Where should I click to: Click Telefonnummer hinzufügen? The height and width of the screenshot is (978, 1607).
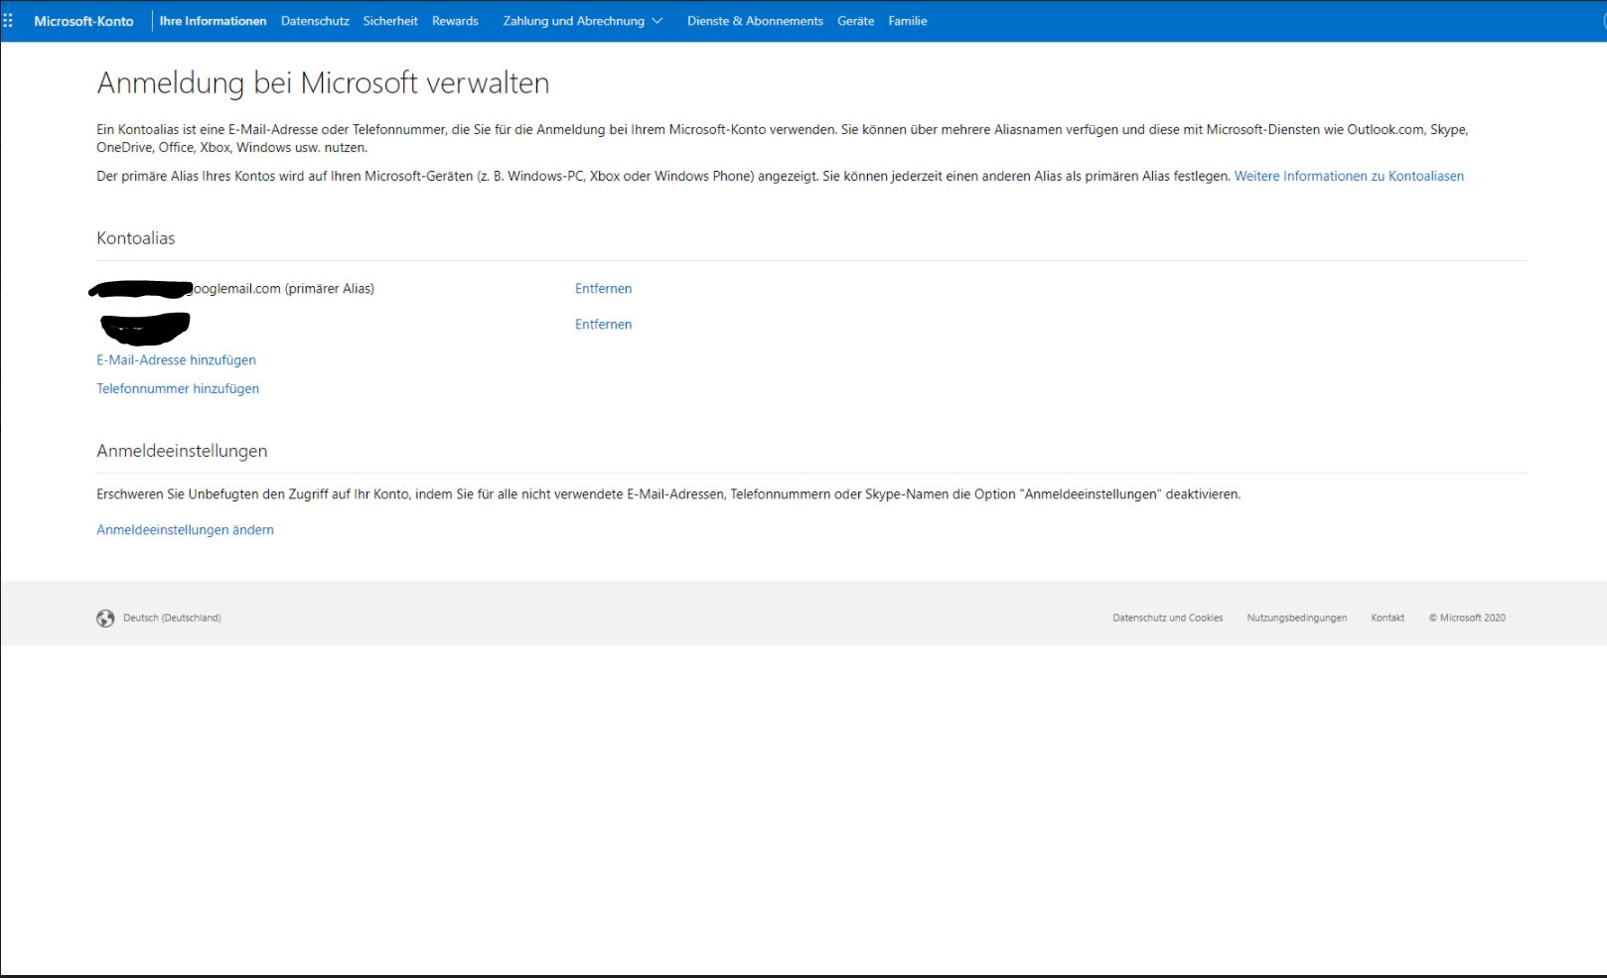point(178,389)
